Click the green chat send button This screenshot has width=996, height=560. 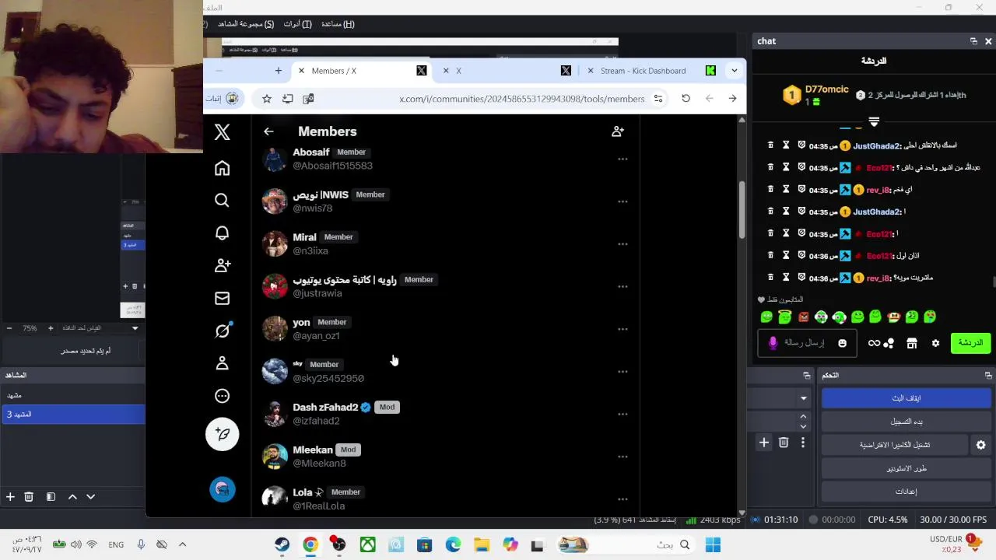tap(970, 343)
